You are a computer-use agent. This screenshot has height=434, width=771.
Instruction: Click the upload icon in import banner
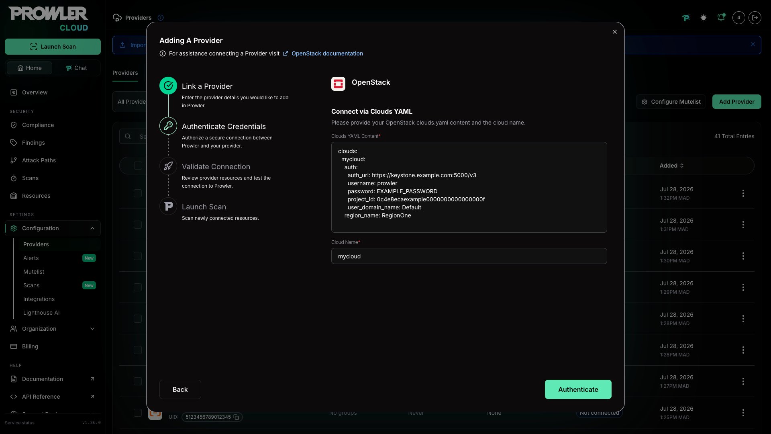pos(122,45)
